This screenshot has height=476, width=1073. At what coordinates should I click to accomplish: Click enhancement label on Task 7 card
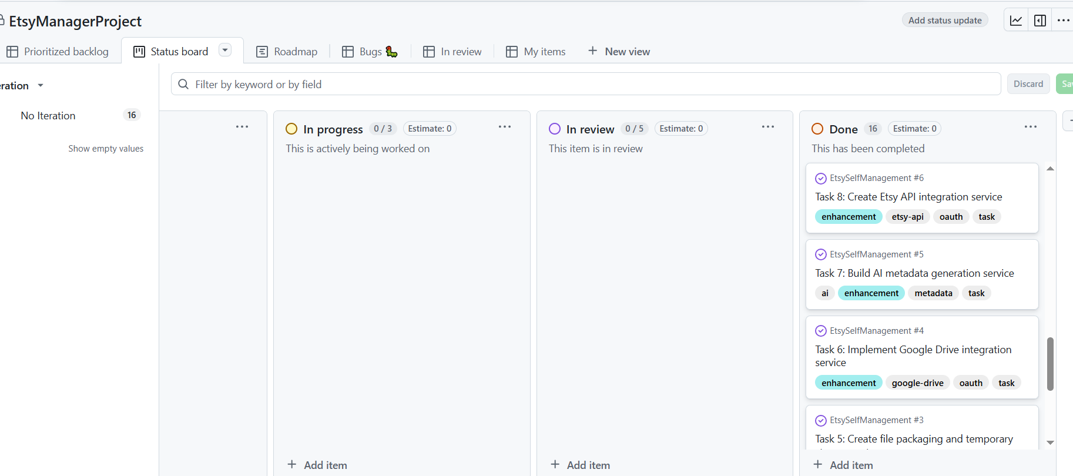[x=871, y=293]
